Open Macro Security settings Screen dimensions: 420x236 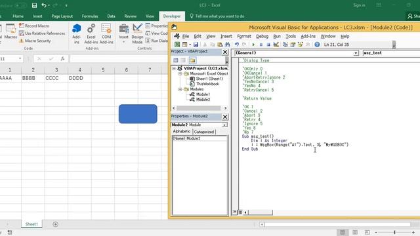(35, 41)
